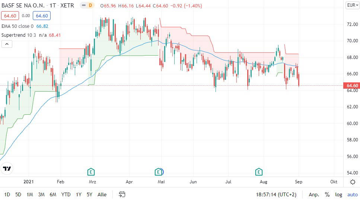Click the BASF SE NA O.N. symbol title
The width and height of the screenshot is (360, 200).
23,6
